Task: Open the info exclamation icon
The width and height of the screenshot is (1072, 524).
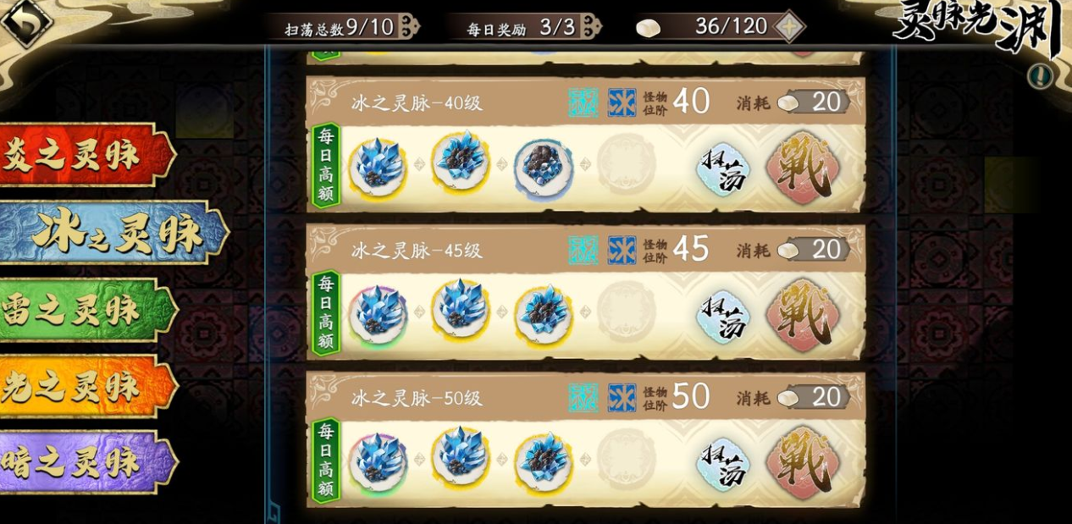Action: 1041,76
